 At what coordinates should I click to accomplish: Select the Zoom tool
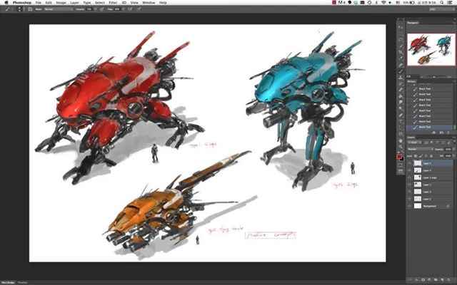coord(401,147)
